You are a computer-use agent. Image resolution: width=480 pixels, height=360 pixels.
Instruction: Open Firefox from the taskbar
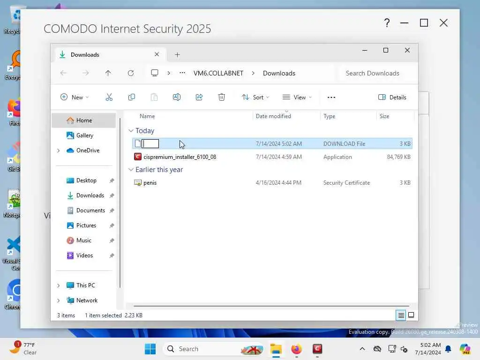[296, 349]
